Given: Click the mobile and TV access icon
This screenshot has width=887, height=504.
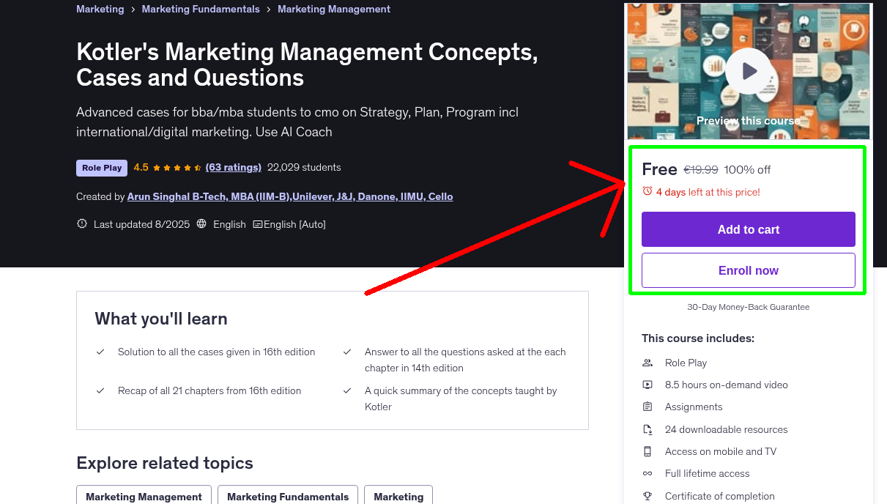Looking at the screenshot, I should point(647,451).
